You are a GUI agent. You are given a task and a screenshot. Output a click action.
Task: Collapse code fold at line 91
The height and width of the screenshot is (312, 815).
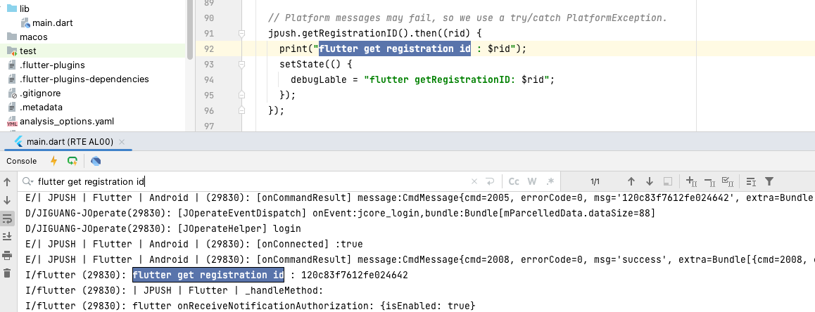point(241,34)
